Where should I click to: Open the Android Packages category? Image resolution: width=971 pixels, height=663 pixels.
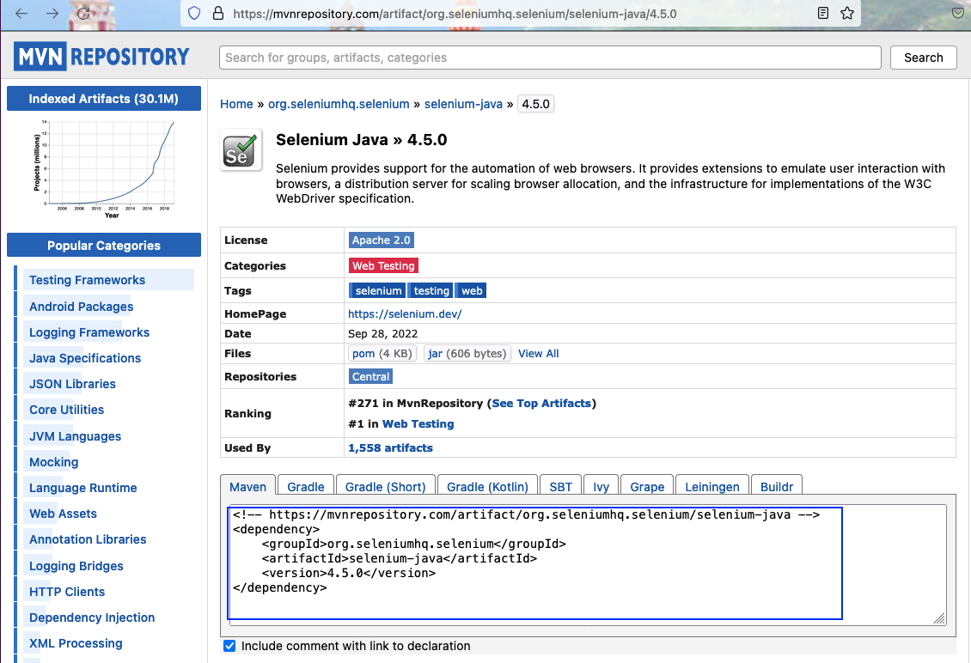(81, 307)
